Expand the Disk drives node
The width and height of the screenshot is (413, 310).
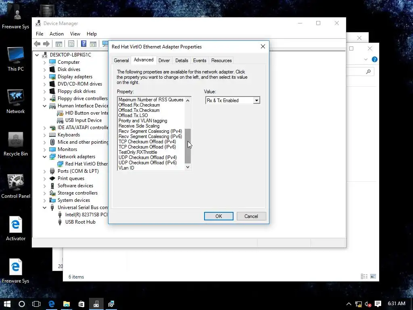44,69
